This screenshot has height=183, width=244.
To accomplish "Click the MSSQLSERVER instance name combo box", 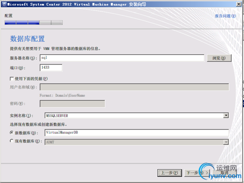I will pyautogui.click(x=137, y=115).
